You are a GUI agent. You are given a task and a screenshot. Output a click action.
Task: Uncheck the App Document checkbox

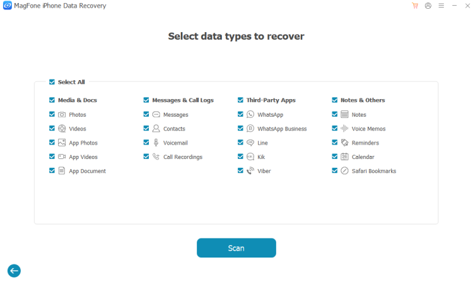(x=52, y=170)
